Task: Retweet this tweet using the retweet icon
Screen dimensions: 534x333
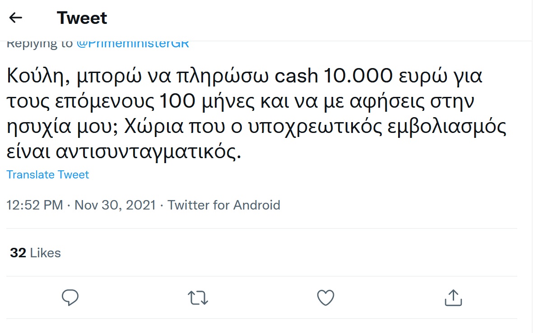Action: [197, 297]
